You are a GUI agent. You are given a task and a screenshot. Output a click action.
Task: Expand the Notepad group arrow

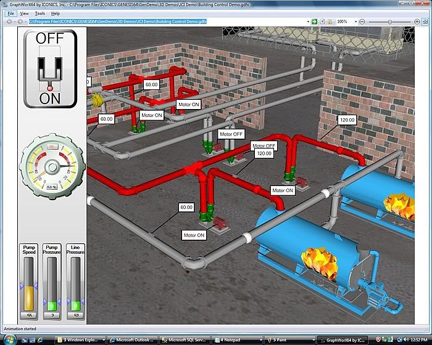coord(260,340)
